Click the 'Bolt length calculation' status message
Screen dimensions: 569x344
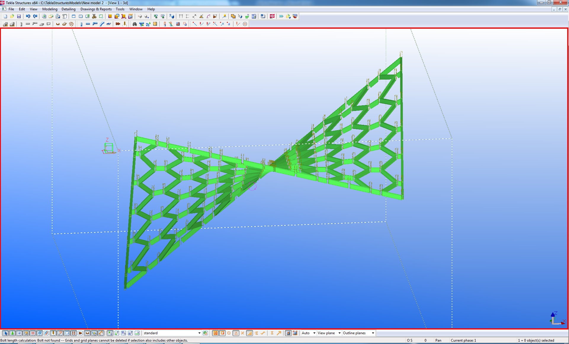pos(94,340)
